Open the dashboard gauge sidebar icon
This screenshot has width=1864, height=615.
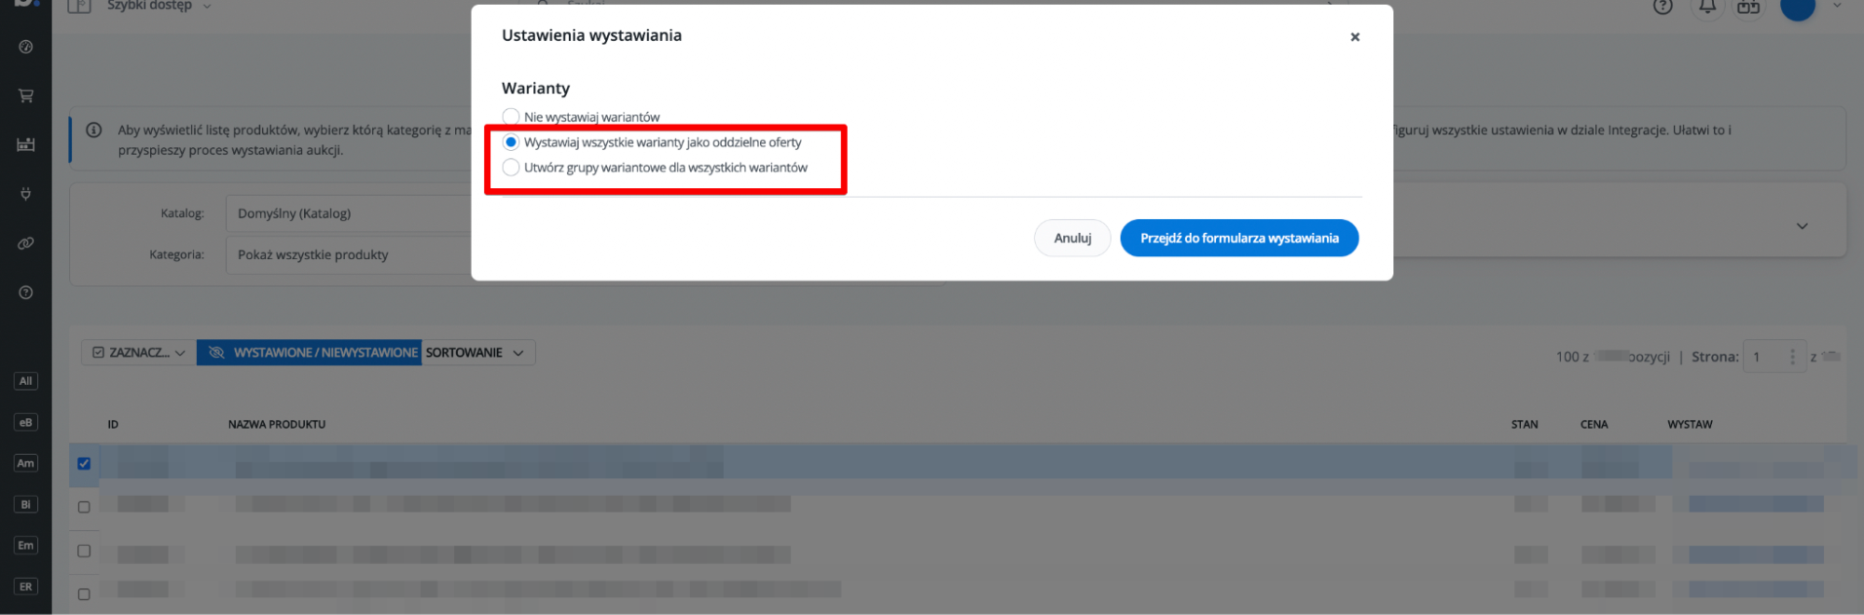(x=26, y=47)
